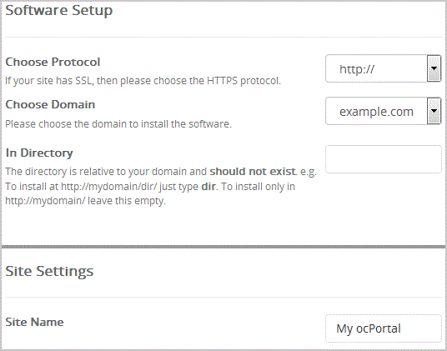447x351 pixels.
Task: Click into the Site Name field containing My ocPortal
Action: point(384,328)
